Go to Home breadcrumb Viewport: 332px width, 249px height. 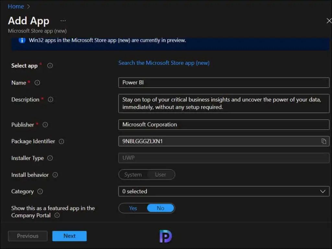[x=16, y=6]
